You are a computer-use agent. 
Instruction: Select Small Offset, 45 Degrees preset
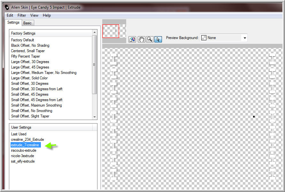click(x=30, y=94)
